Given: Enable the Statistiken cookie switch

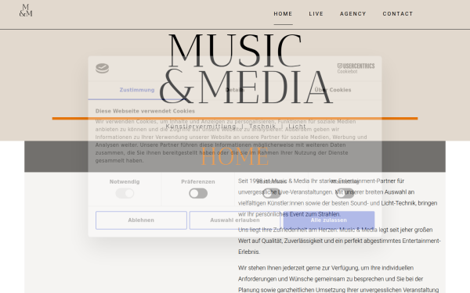Looking at the screenshot, I should point(272,194).
